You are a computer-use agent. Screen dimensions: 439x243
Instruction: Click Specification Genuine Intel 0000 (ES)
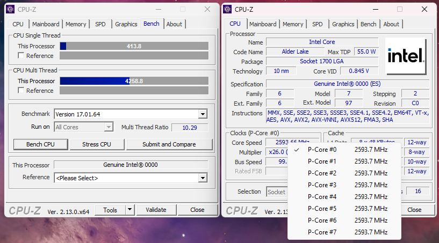point(348,84)
